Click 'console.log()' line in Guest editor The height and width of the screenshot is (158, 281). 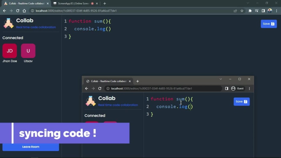[x=175, y=107]
